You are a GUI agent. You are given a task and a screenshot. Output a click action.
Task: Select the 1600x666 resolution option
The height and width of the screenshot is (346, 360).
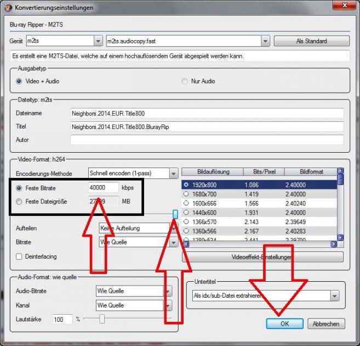click(186, 203)
